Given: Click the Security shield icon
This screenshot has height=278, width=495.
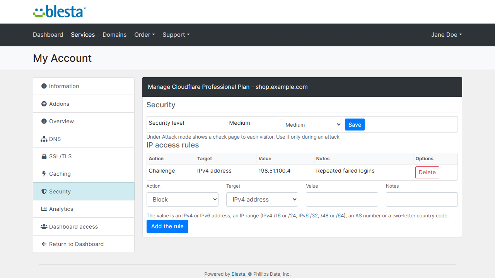Looking at the screenshot, I should click(44, 192).
